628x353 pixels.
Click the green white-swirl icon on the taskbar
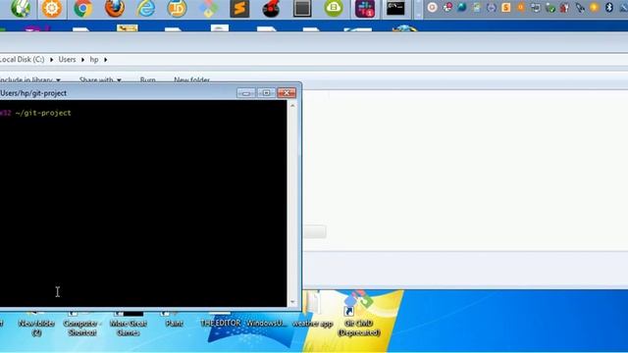tap(20, 8)
